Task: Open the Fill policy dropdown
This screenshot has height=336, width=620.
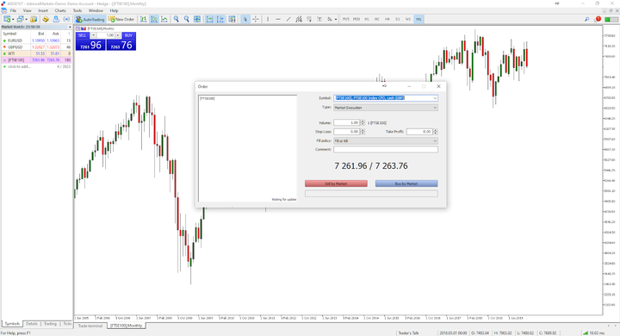Action: click(386, 141)
